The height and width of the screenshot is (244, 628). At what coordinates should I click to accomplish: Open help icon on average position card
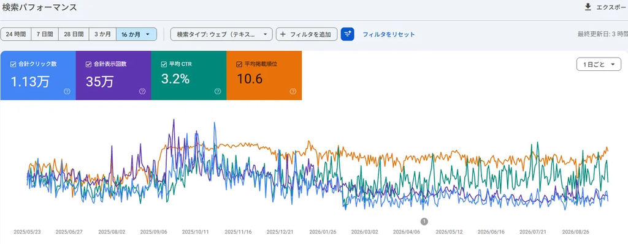(293, 92)
